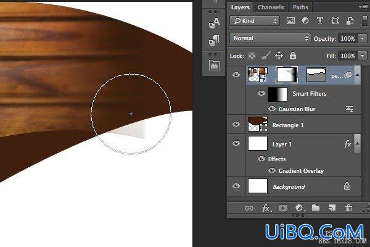The width and height of the screenshot is (370, 247).
Task: Select the top layer's layer mask thumbnail
Action: point(287,75)
